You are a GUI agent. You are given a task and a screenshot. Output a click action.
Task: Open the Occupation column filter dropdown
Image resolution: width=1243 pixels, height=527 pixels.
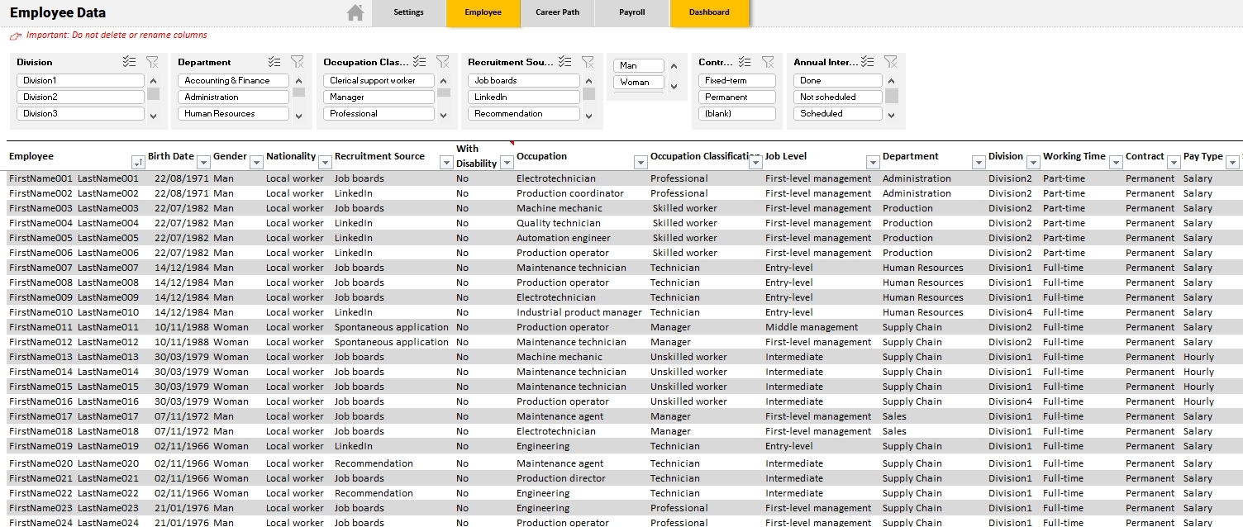(x=641, y=163)
